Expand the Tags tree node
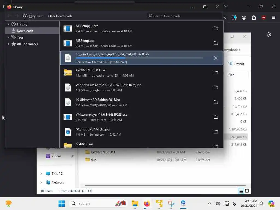 click(x=8, y=37)
